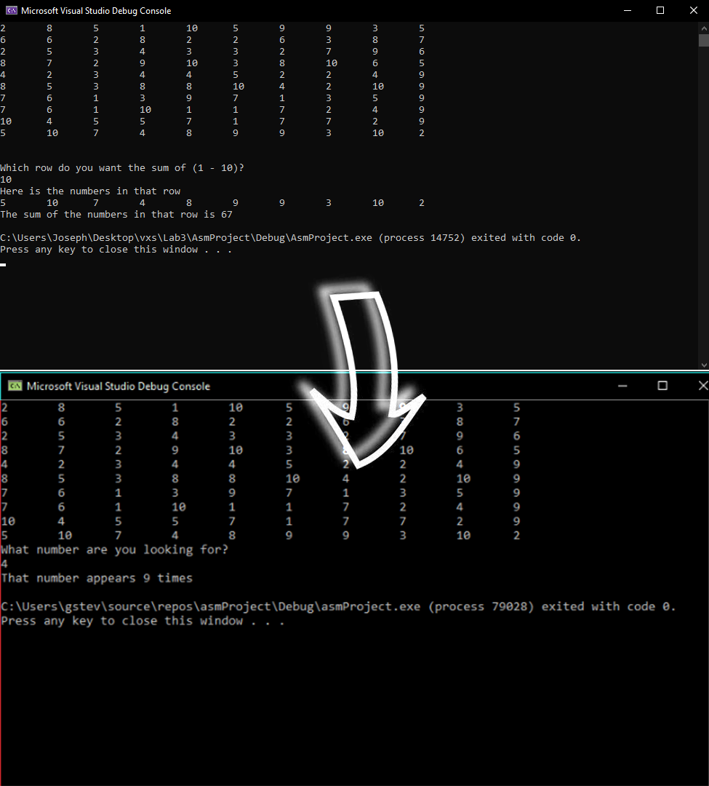Click 'What number are you looking for?'

(x=115, y=550)
